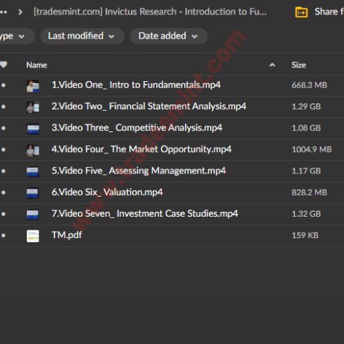The image size is (344, 344).
Task: Click the breadcrumb chevron arrow
Action: coord(21,12)
